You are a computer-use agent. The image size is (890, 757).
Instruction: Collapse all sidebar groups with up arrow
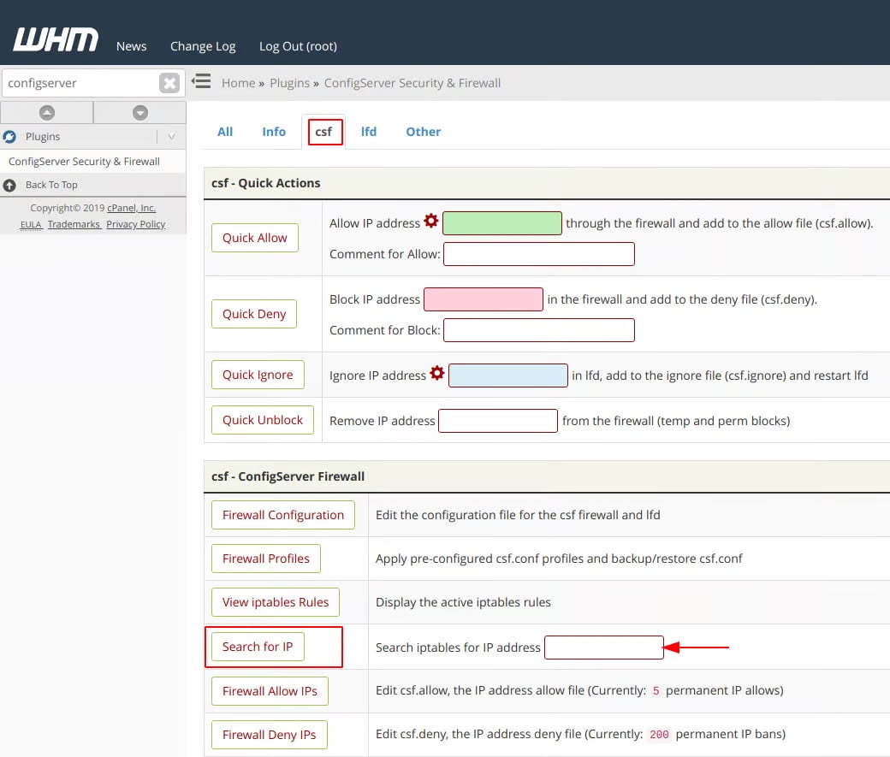click(47, 112)
